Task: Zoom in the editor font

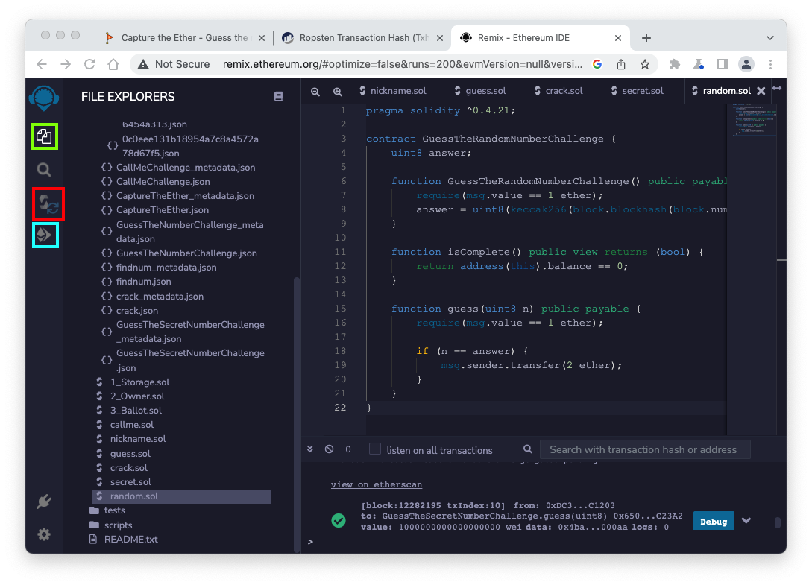Action: 338,92
